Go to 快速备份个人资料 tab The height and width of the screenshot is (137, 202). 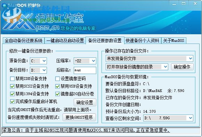(x=142, y=40)
